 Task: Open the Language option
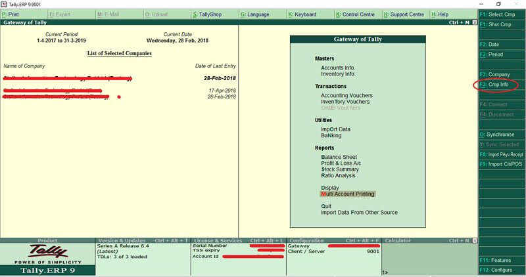pyautogui.click(x=262, y=14)
